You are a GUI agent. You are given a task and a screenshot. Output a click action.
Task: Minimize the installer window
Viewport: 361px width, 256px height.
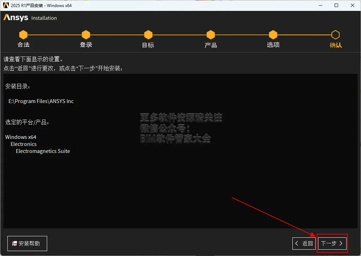[321, 5]
